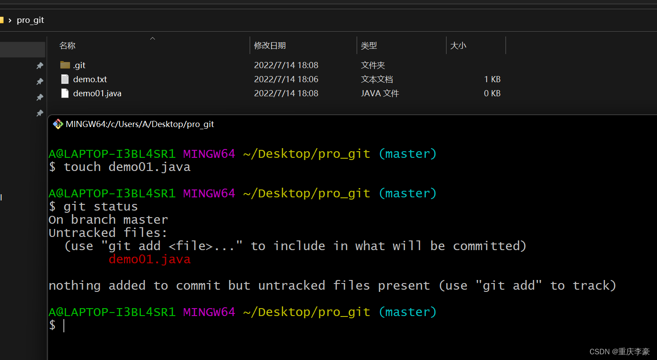This screenshot has height=360, width=657.
Task: Click the 文件夹 type cell of .git
Action: click(373, 65)
